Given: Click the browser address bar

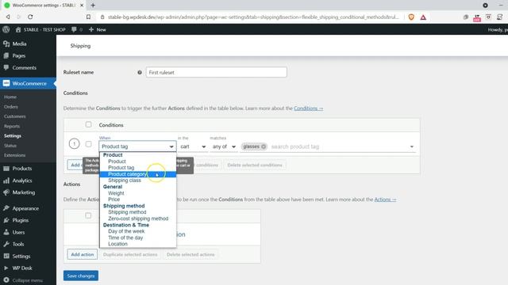Looking at the screenshot, I should coord(252,17).
